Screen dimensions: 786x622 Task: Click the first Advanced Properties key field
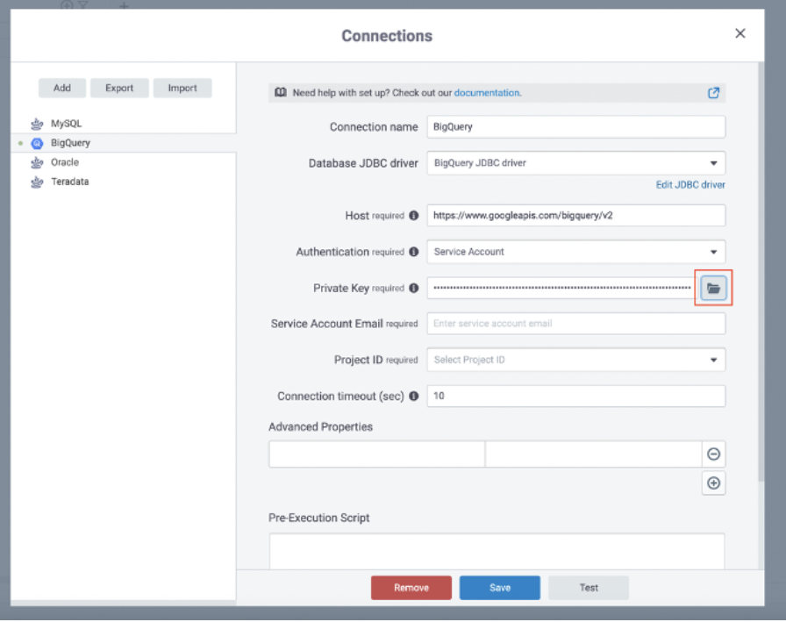[x=377, y=454]
